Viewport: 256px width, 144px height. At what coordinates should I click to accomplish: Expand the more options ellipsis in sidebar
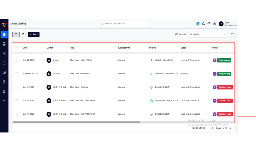(4, 101)
